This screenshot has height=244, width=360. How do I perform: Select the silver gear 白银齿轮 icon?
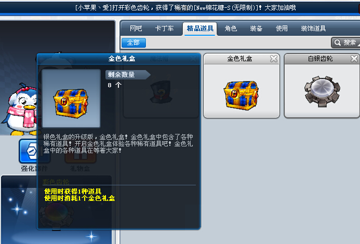point(322,91)
